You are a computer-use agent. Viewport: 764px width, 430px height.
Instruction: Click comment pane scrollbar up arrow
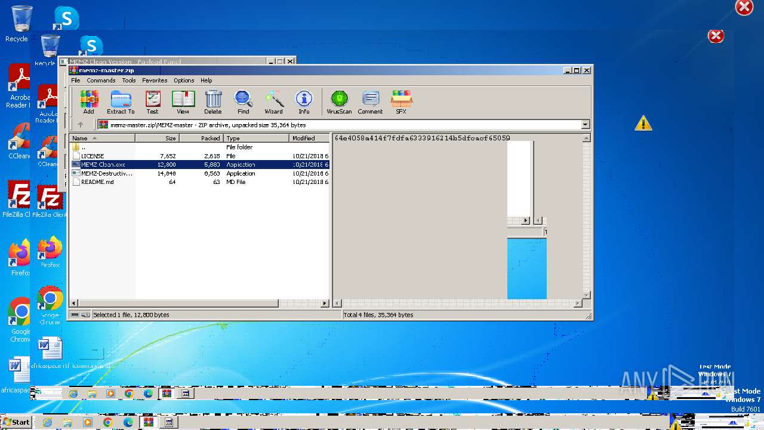coord(587,138)
